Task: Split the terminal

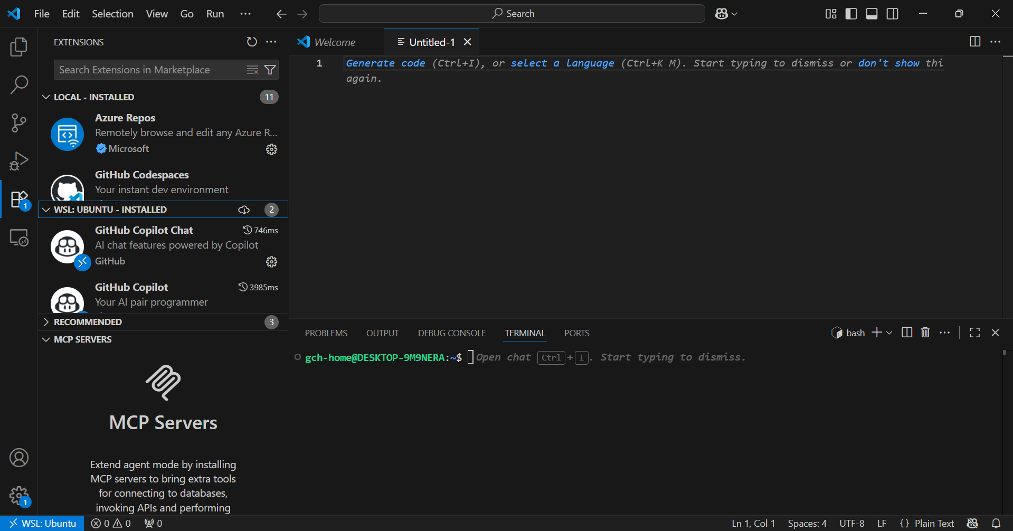Action: coord(907,333)
